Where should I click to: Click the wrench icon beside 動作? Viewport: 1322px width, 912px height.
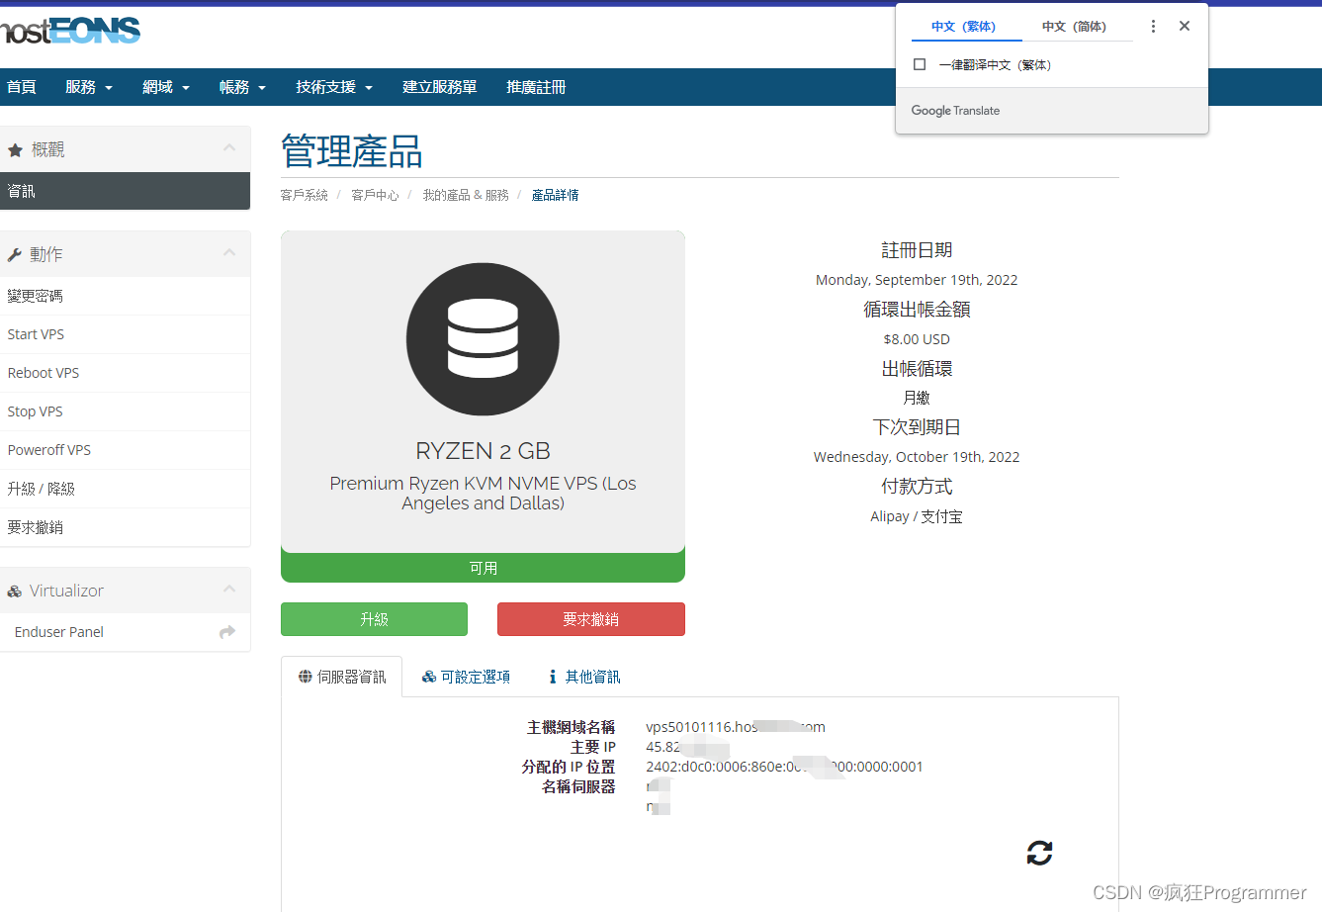pos(14,254)
